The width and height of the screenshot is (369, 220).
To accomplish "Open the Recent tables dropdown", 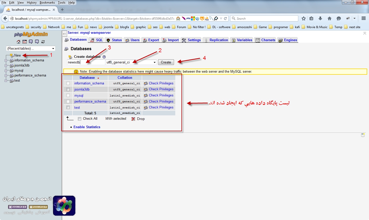I will (x=31, y=48).
